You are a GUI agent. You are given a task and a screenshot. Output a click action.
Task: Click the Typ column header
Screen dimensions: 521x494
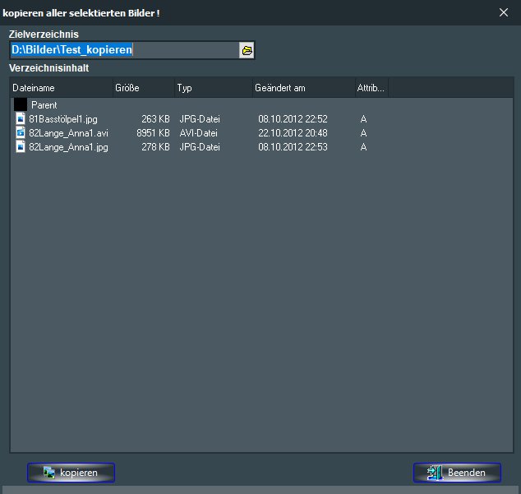(x=212, y=88)
